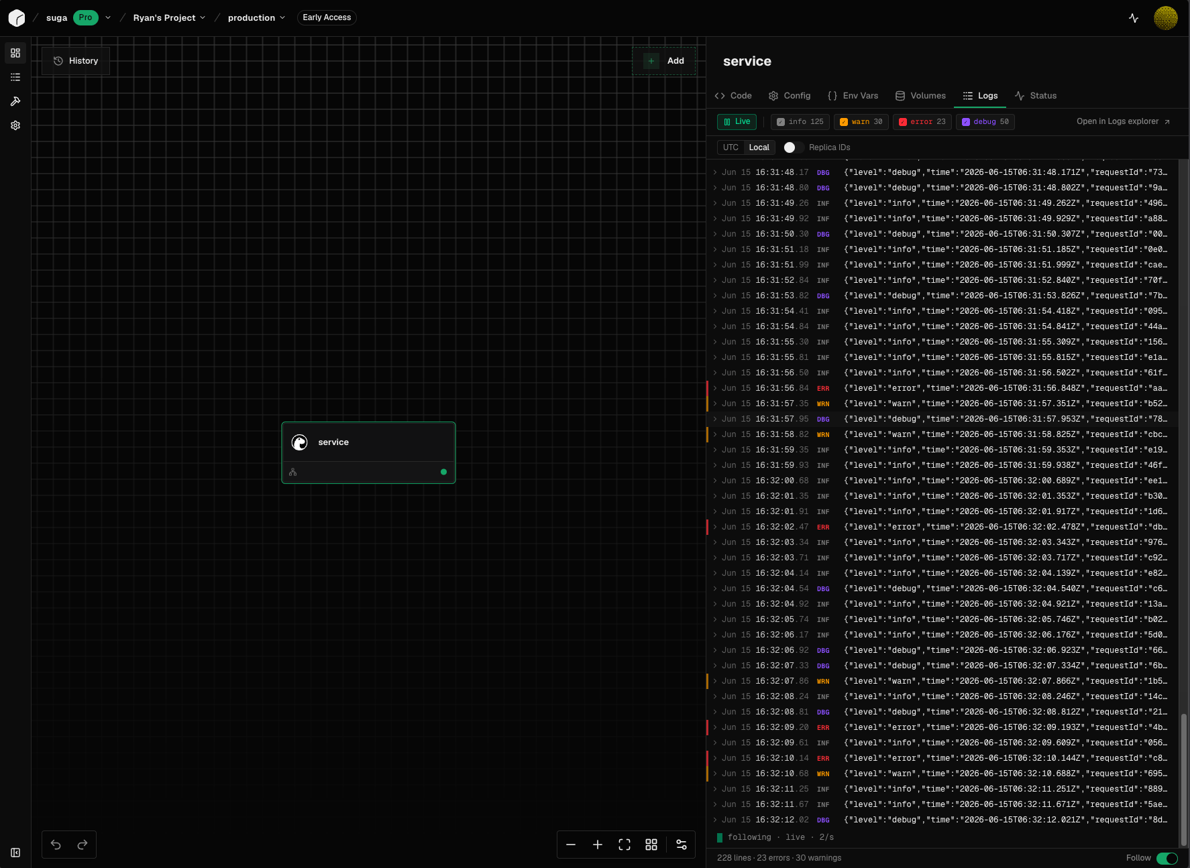The height and width of the screenshot is (868, 1190).
Task: Open the build tools hammer icon
Action: click(15, 101)
